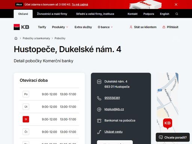Click the email at-sign icon

[x=99, y=109]
